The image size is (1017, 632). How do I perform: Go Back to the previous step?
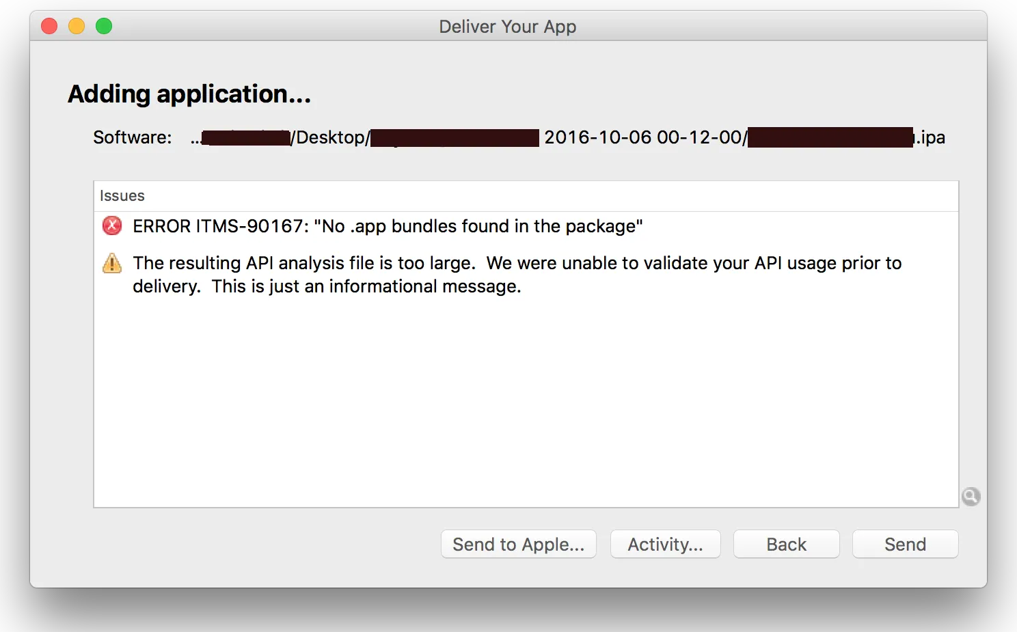786,544
